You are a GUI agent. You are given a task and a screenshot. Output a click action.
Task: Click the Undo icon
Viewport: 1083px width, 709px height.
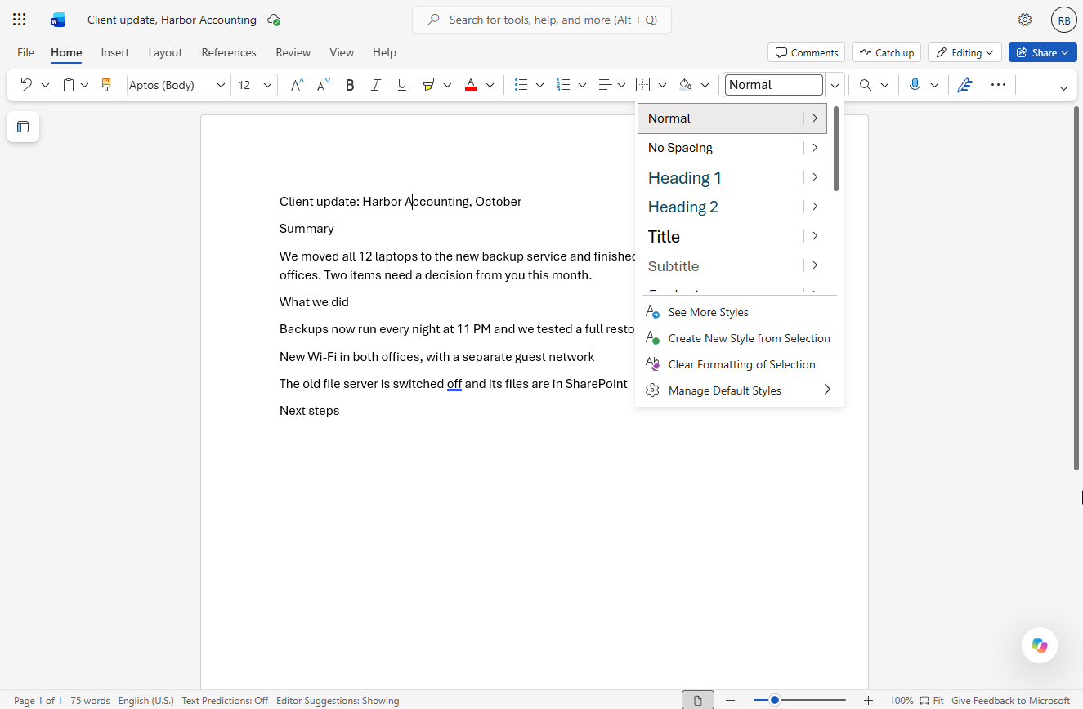26,85
